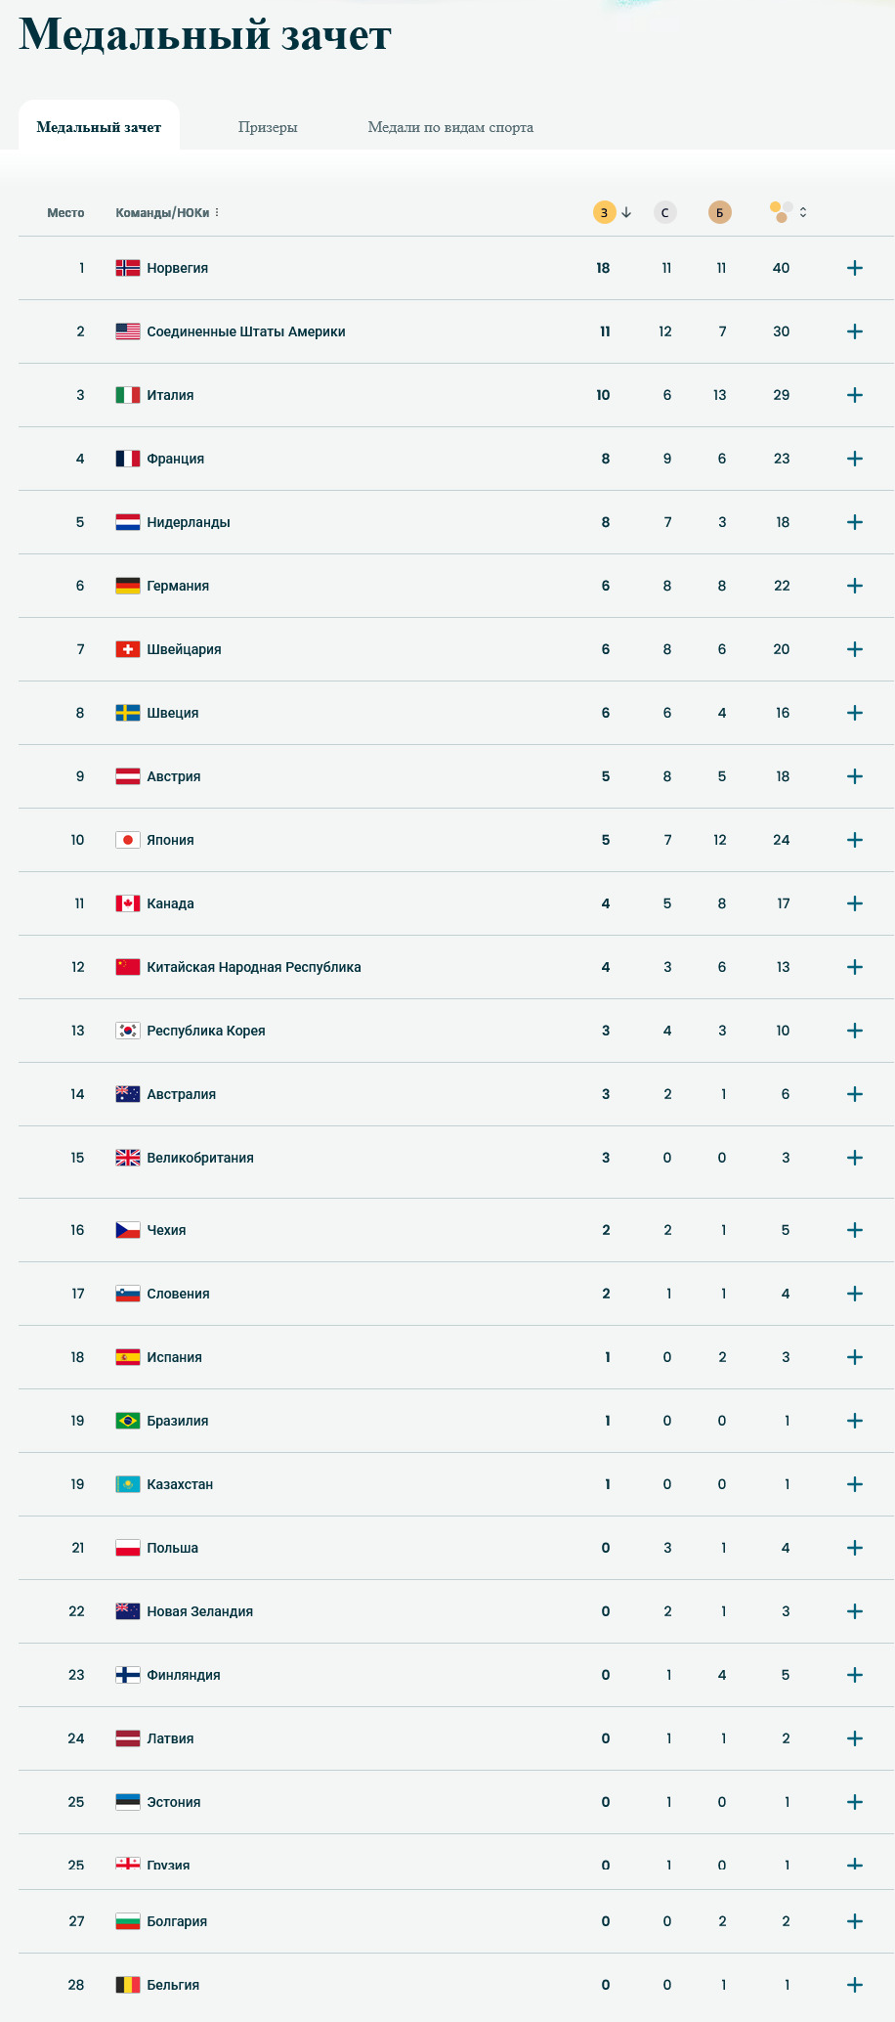Sort by bronze medal column
The height and width of the screenshot is (2022, 895).
point(719,212)
